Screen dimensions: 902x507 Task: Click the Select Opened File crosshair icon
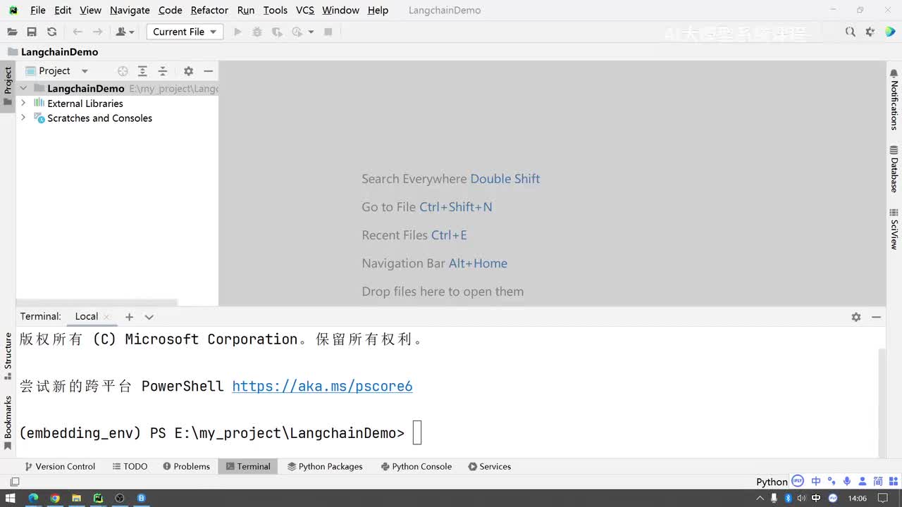[x=123, y=71]
